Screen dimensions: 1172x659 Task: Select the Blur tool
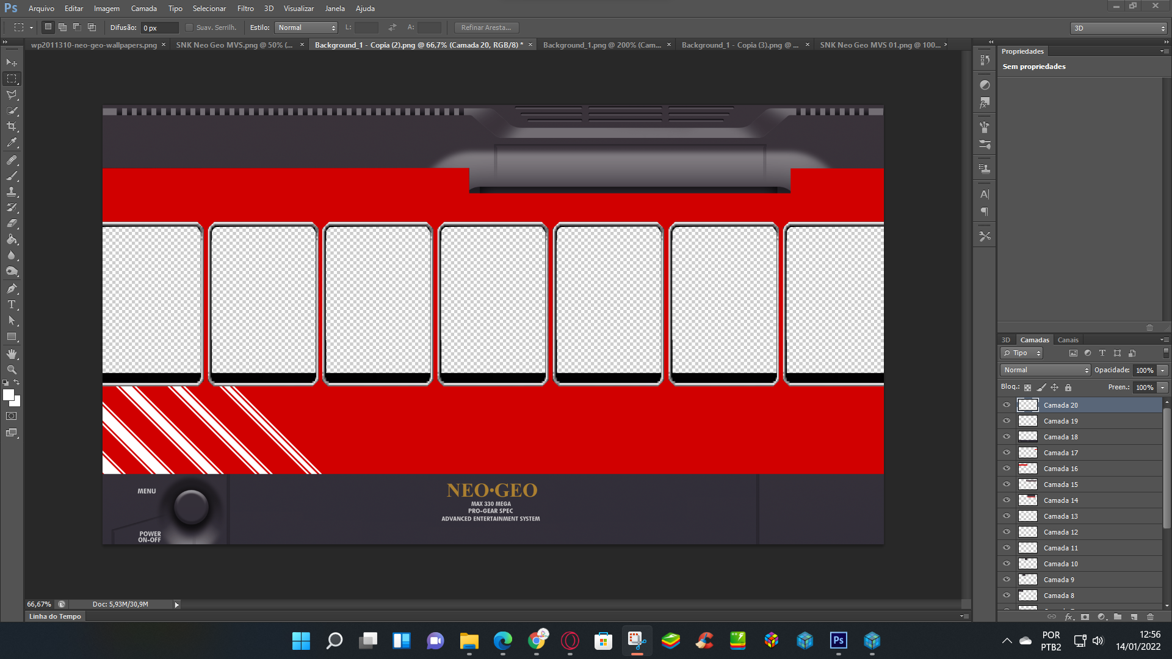pyautogui.click(x=12, y=255)
